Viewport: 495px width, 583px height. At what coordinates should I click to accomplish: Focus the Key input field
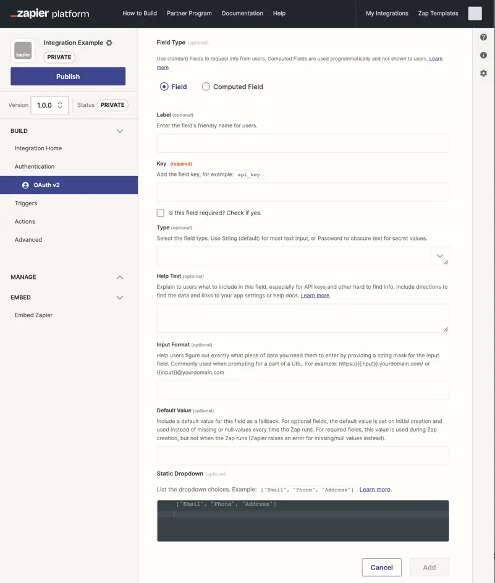303,192
